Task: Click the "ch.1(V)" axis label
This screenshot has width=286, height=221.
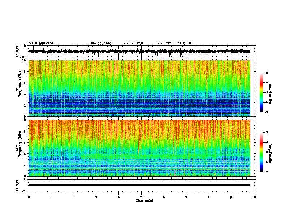Action: click(x=17, y=51)
